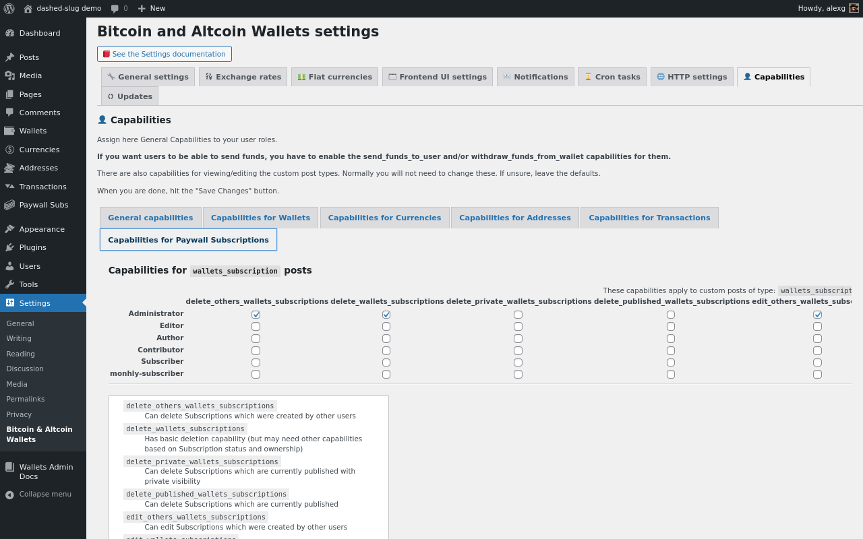Switch to Fiat currencies settings tab

coord(334,77)
